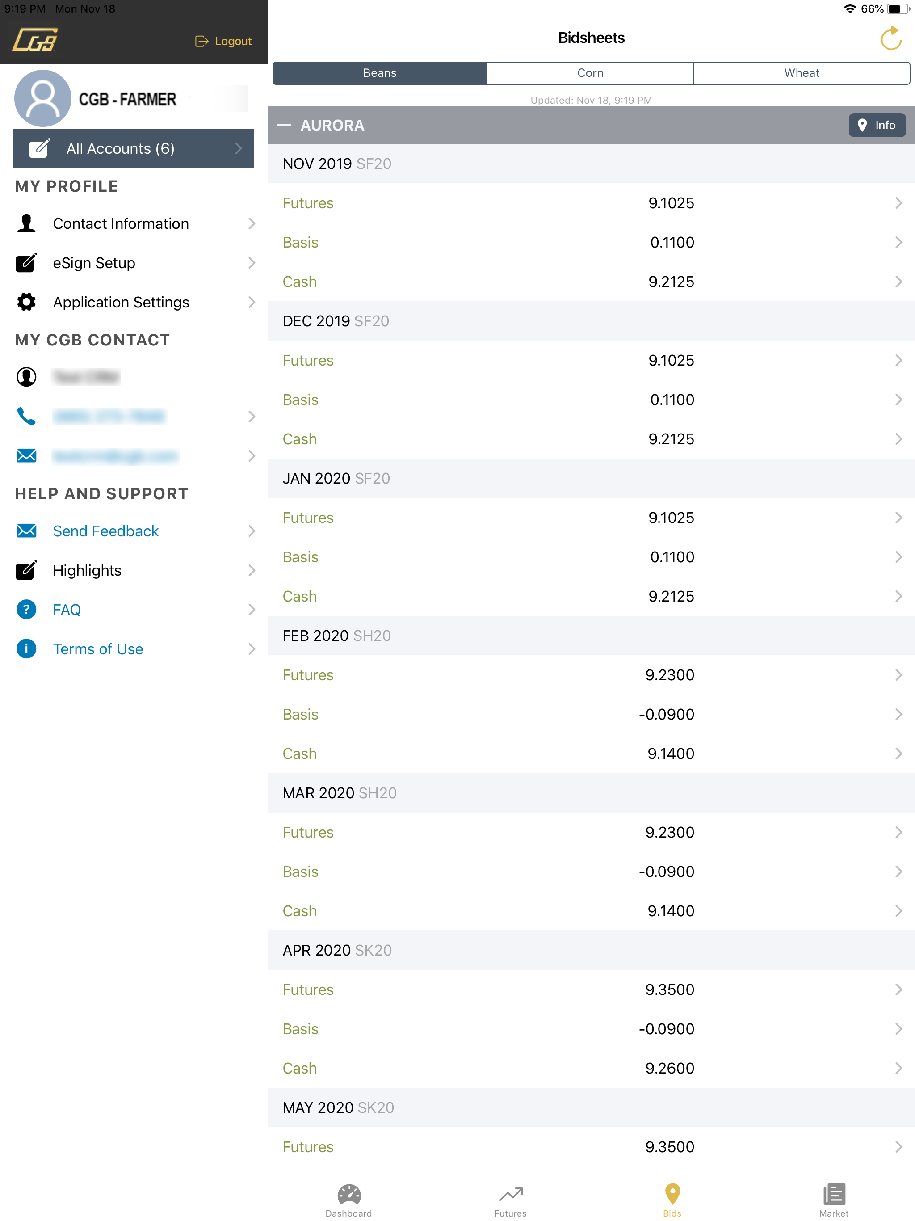Click the CGB logo in header

35,39
